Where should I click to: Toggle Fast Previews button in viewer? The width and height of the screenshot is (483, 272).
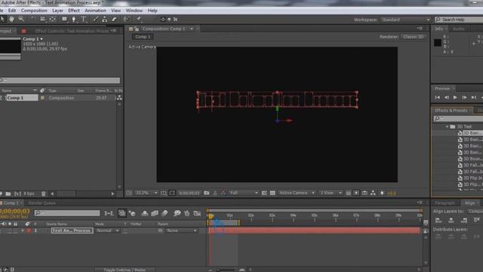[356, 193]
